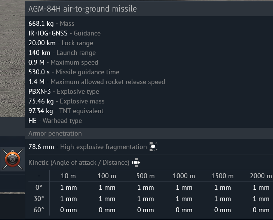
Task: Click the PBXN-3 explosive type line
Action: [64, 92]
